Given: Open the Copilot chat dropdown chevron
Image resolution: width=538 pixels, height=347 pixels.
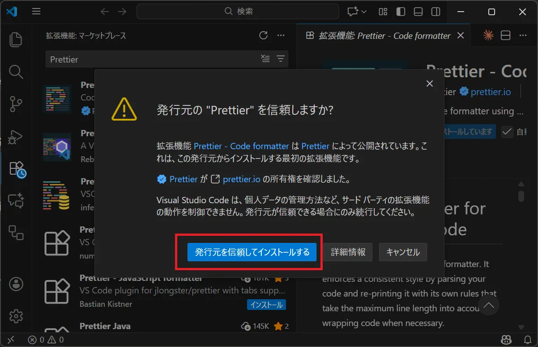Looking at the screenshot, I should 363,12.
